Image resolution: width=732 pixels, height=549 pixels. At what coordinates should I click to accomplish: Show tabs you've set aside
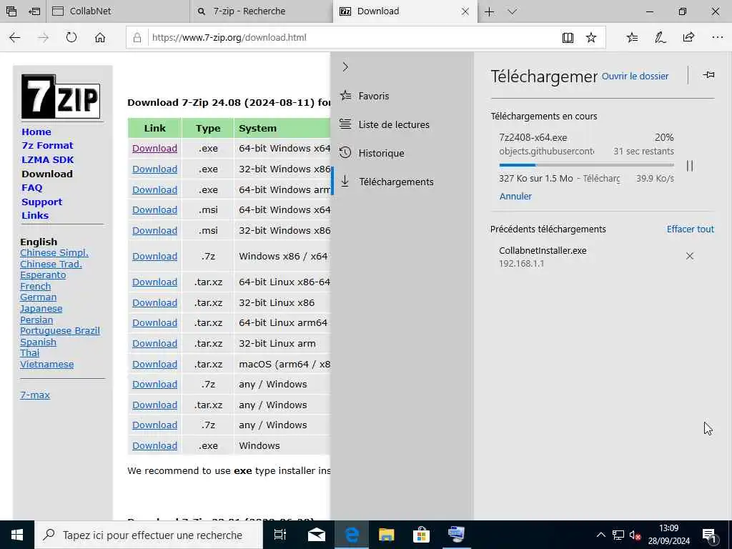(11, 11)
